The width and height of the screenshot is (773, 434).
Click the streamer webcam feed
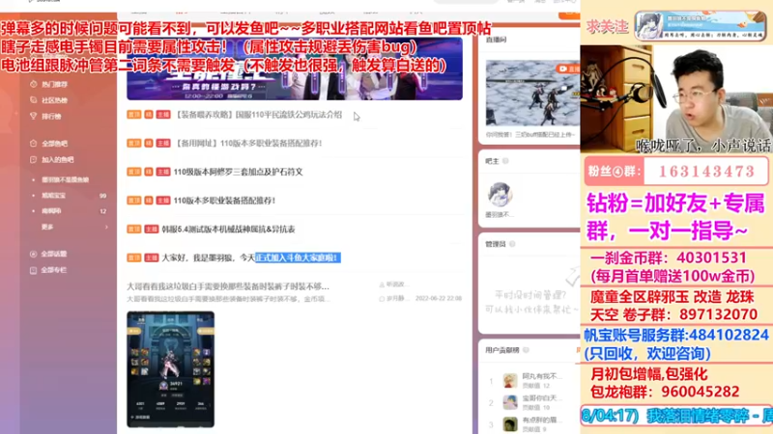click(x=676, y=98)
